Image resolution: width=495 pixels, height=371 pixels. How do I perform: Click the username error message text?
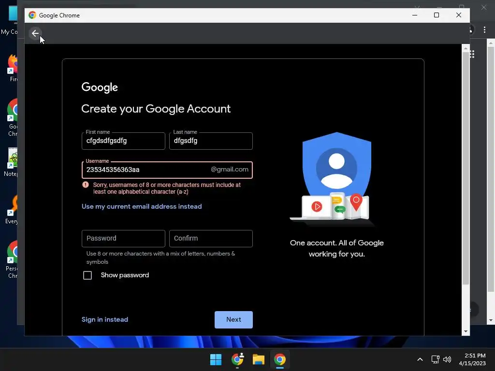tap(167, 188)
